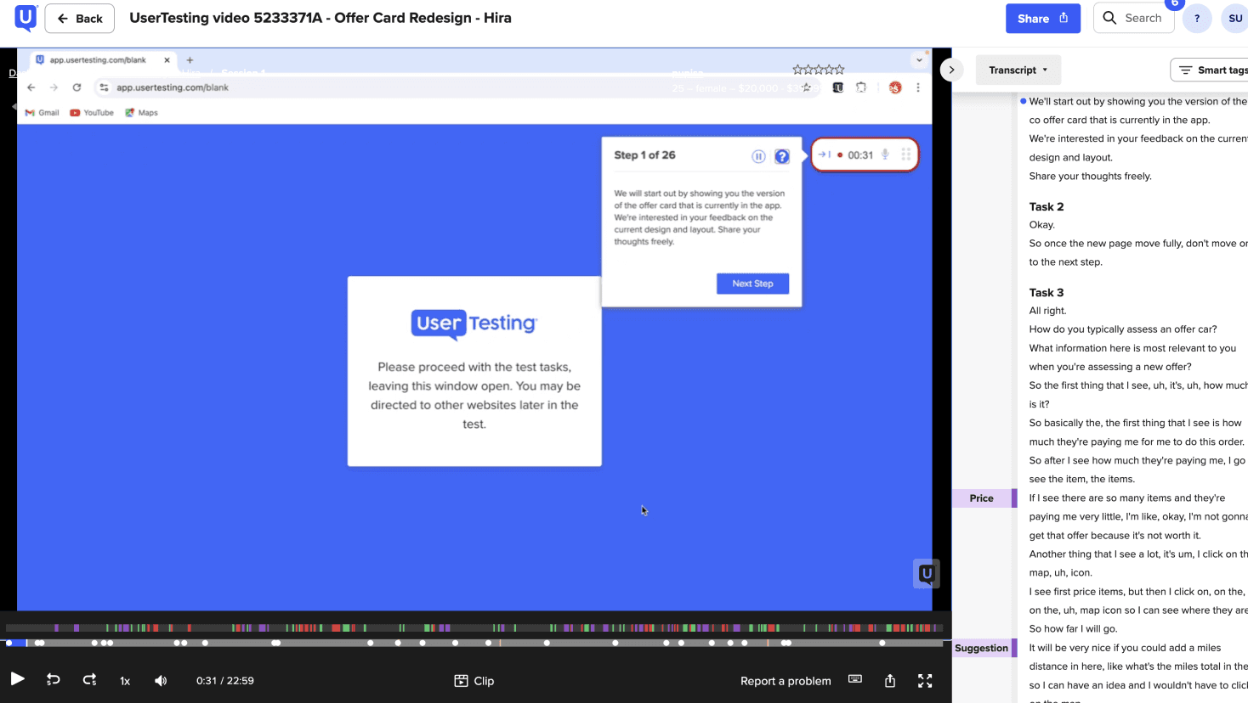Click the YouTube bookmark in the video

pyautogui.click(x=92, y=113)
